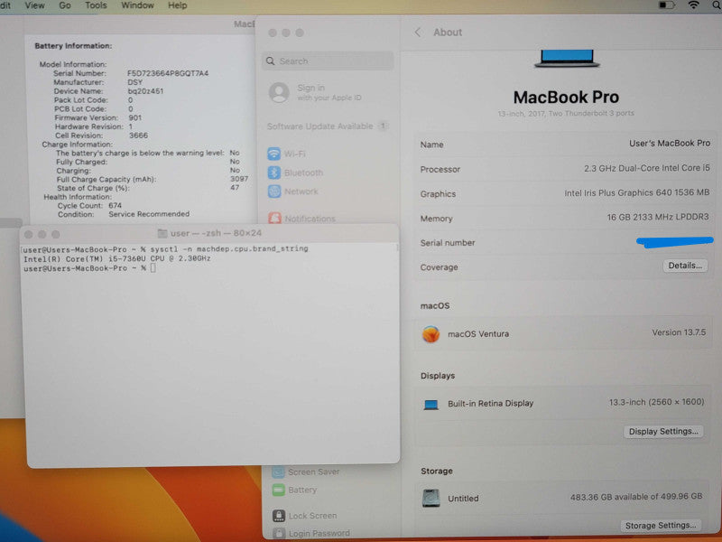Click Condition Service Recommended text
The height and width of the screenshot is (542, 722).
tap(124, 214)
